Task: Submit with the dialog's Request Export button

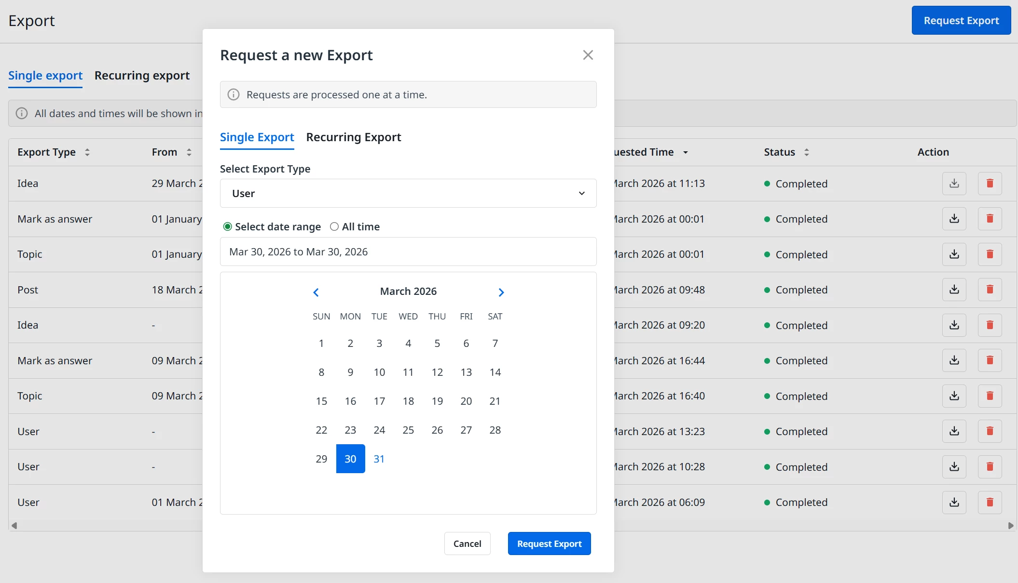Action: click(x=549, y=543)
